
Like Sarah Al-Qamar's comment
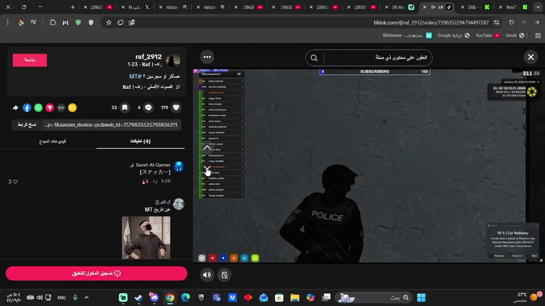pos(15,181)
